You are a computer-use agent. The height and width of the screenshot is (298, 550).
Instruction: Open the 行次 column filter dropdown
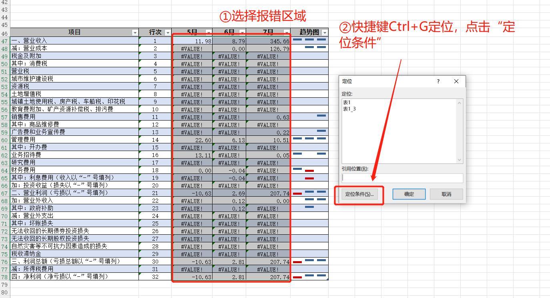168,32
